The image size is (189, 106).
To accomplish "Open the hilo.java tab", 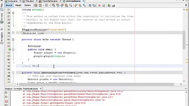I will coord(30,1).
